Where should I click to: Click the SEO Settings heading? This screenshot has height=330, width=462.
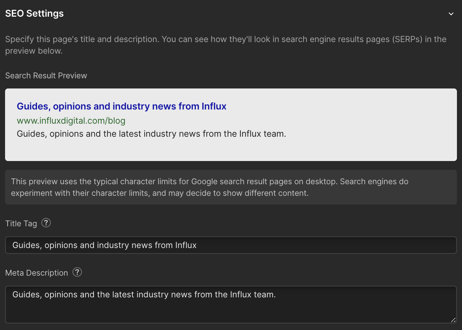[34, 13]
